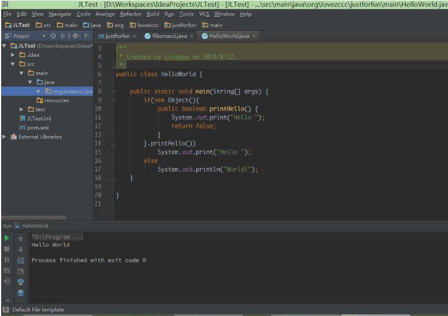Image resolution: width=448 pixels, height=316 pixels.
Task: Click lovezccc in the navigation breadcrumb
Action: (148, 25)
